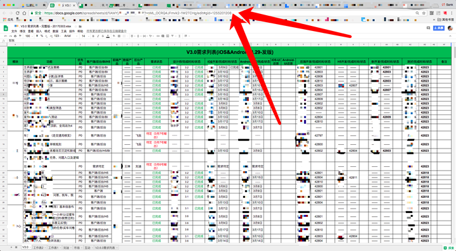The image size is (456, 251).
Task: Reload the page with refresh icon
Action: pyautogui.click(x=18, y=13)
